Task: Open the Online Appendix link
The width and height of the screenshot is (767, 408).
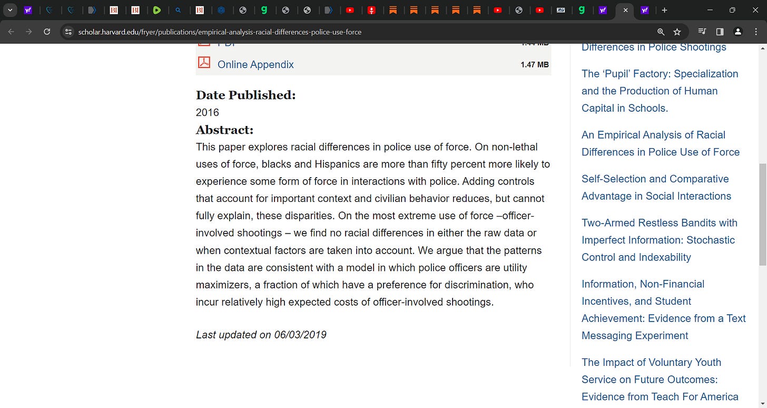Action: (x=255, y=64)
